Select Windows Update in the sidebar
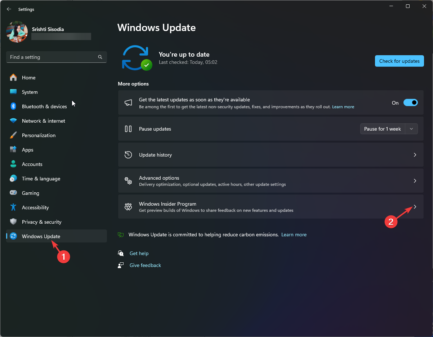This screenshot has width=433, height=337. 41,236
